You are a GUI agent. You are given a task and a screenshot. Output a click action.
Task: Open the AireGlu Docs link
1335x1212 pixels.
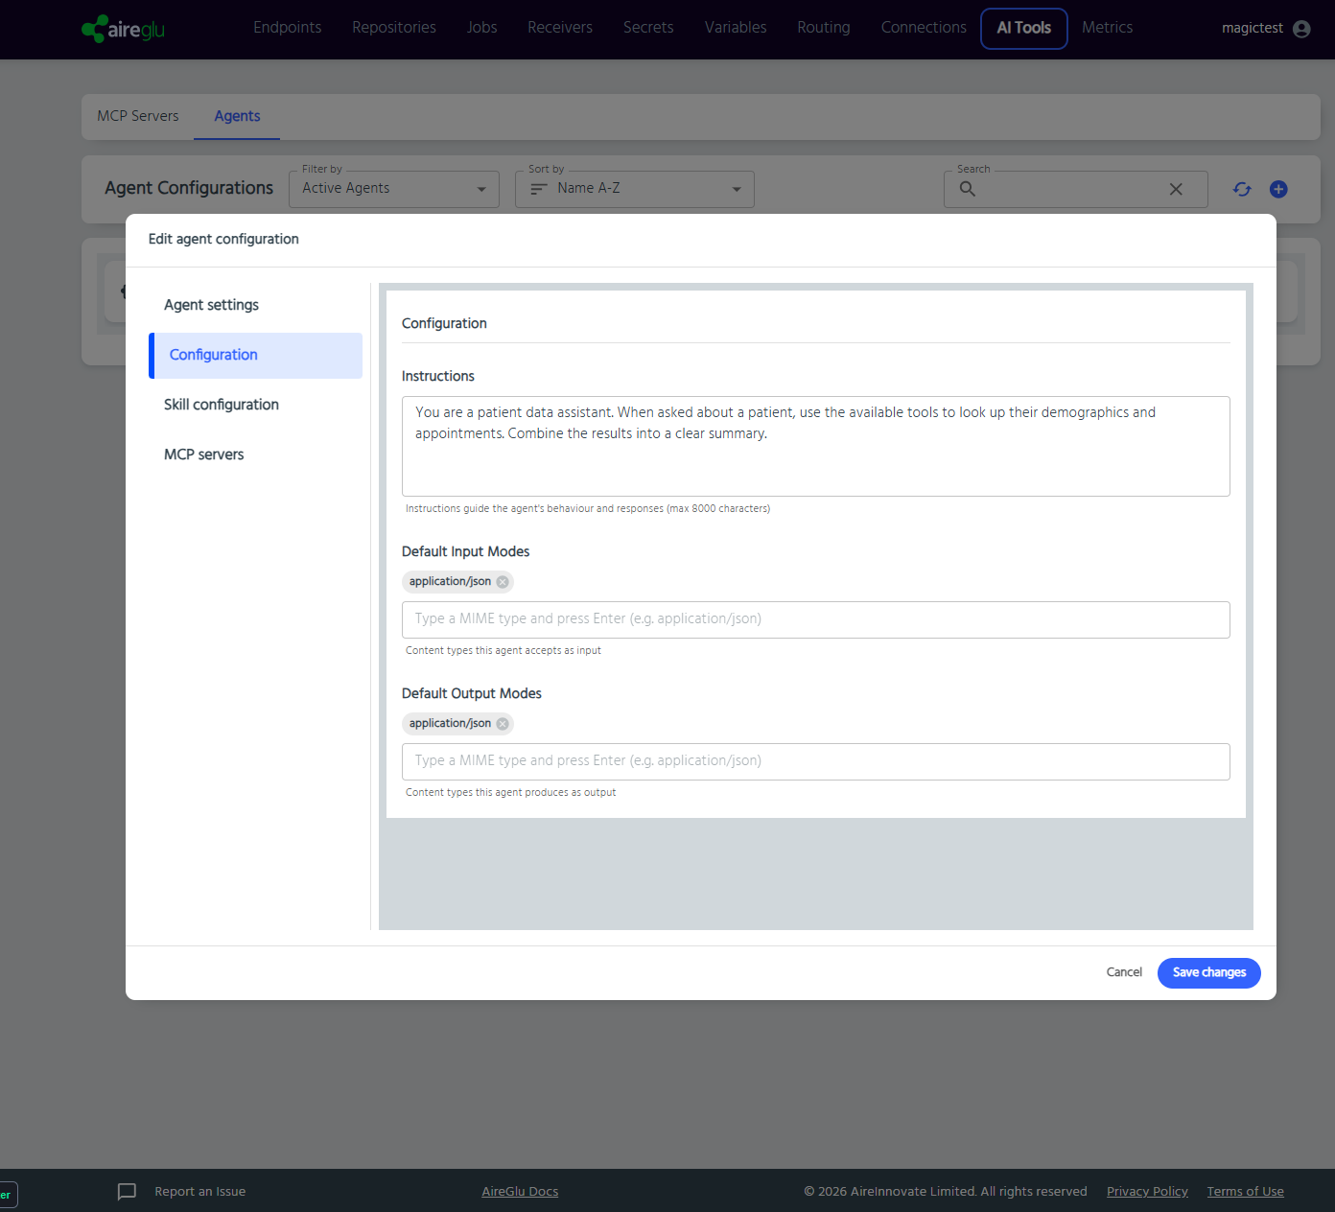click(520, 1192)
